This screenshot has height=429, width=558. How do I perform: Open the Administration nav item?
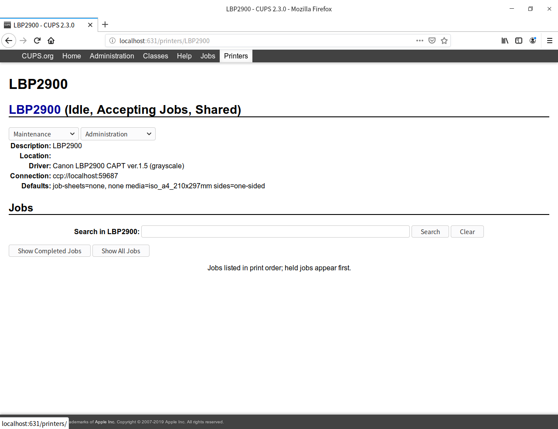pyautogui.click(x=112, y=56)
